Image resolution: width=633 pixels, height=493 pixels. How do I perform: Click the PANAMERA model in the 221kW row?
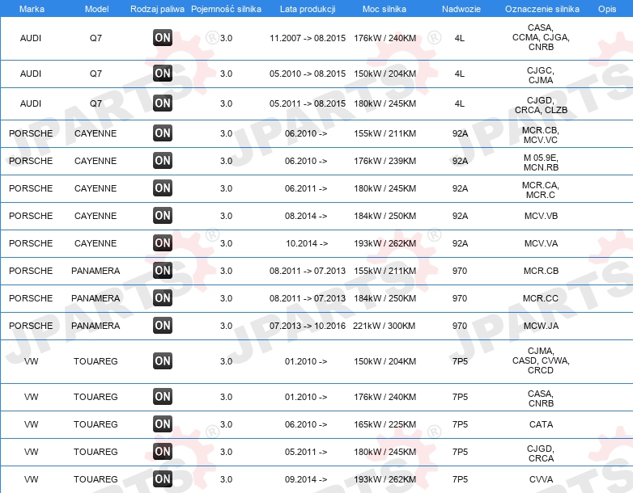(96, 326)
